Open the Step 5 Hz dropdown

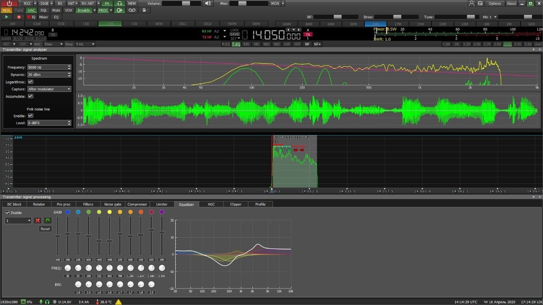point(85,44)
